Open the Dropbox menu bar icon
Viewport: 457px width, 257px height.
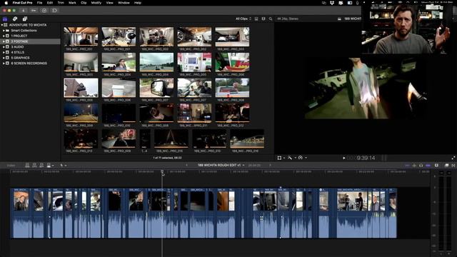point(332,3)
